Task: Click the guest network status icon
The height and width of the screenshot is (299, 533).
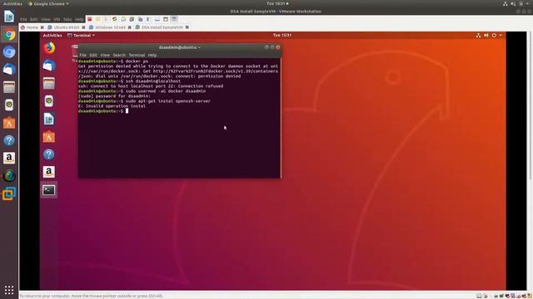Action: tap(478, 35)
